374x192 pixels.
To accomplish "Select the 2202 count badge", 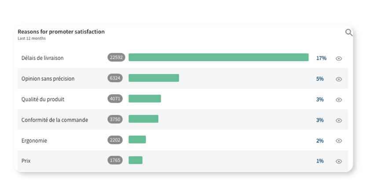I will [115, 140].
